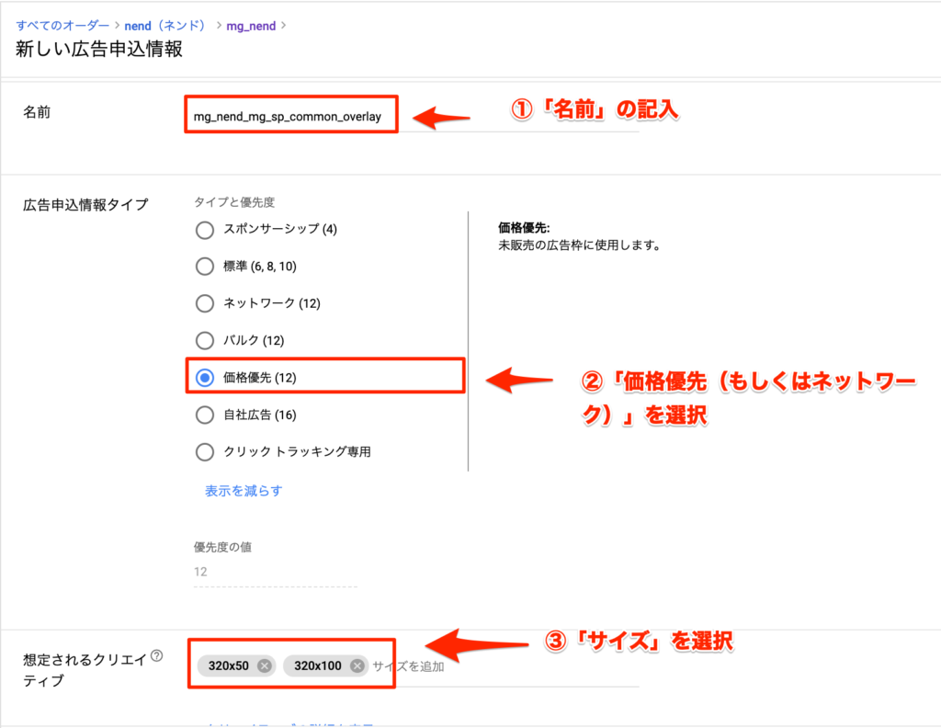Click the 想定されるクリエイティブ label
This screenshot has width=941, height=728.
coord(85,670)
